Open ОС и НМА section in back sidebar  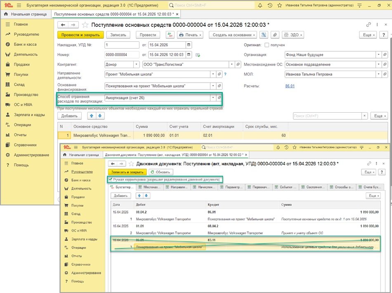click(23, 104)
